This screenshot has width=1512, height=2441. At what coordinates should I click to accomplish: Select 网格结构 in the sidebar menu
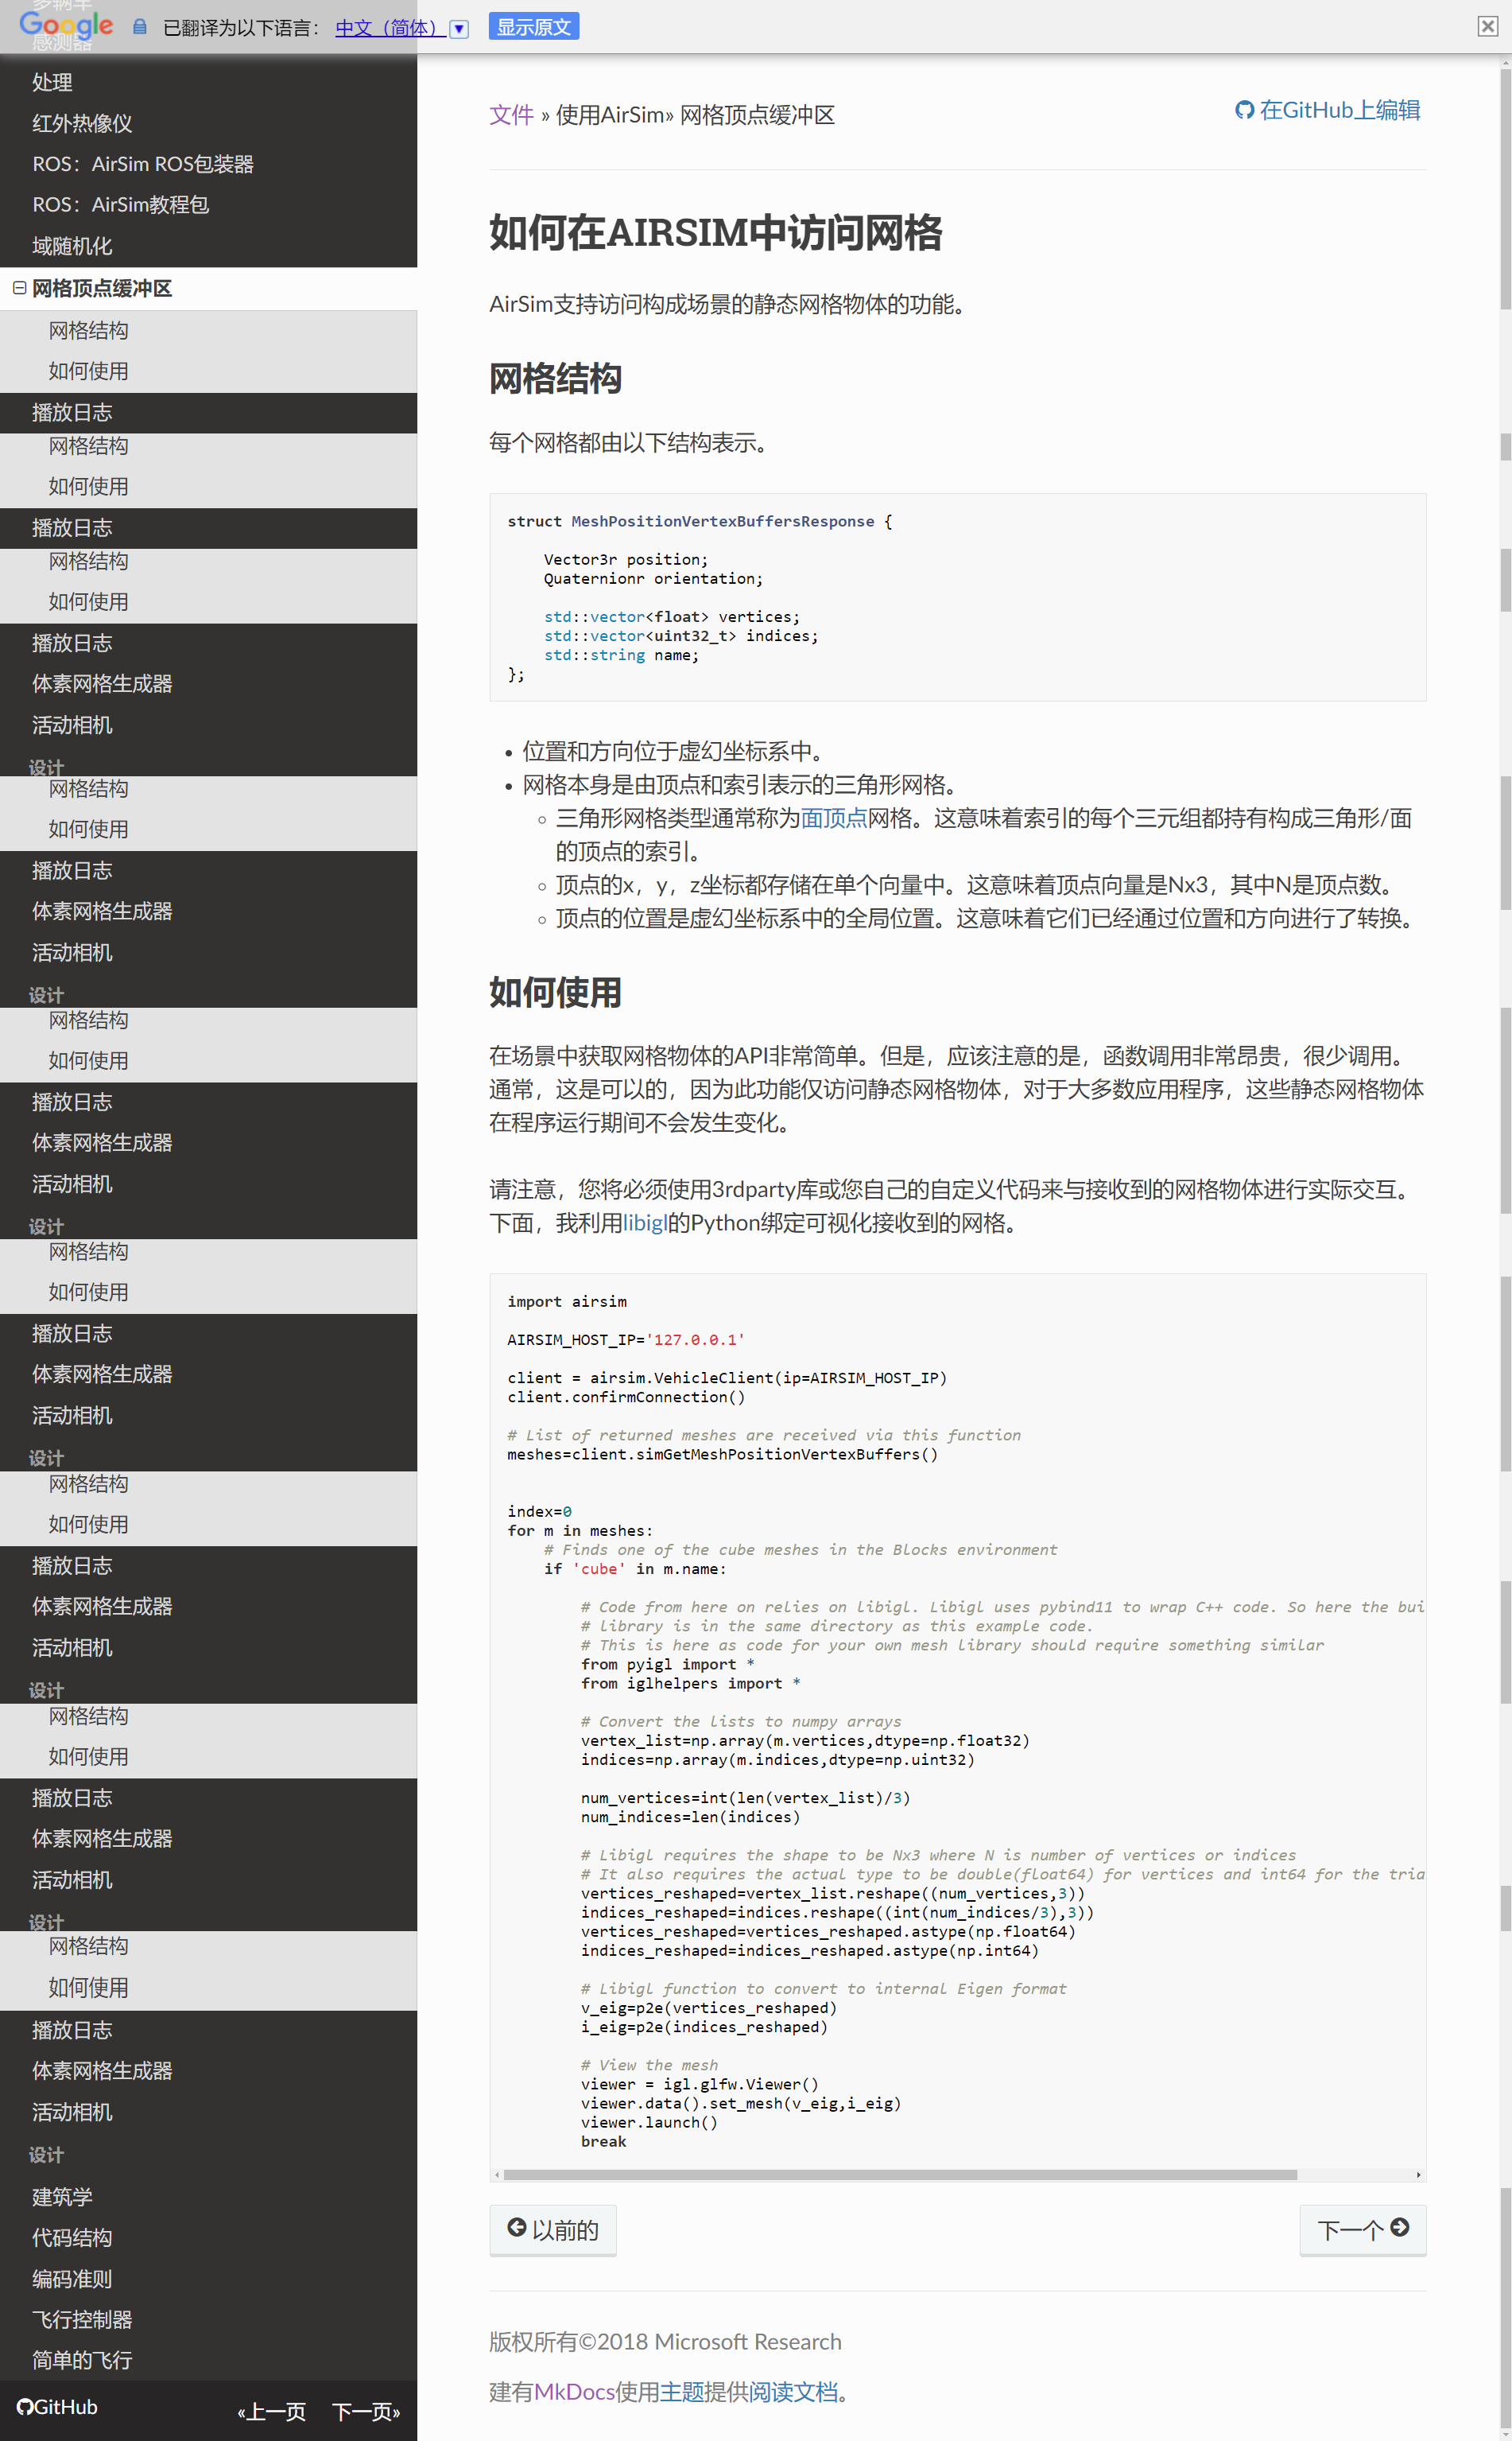click(88, 330)
